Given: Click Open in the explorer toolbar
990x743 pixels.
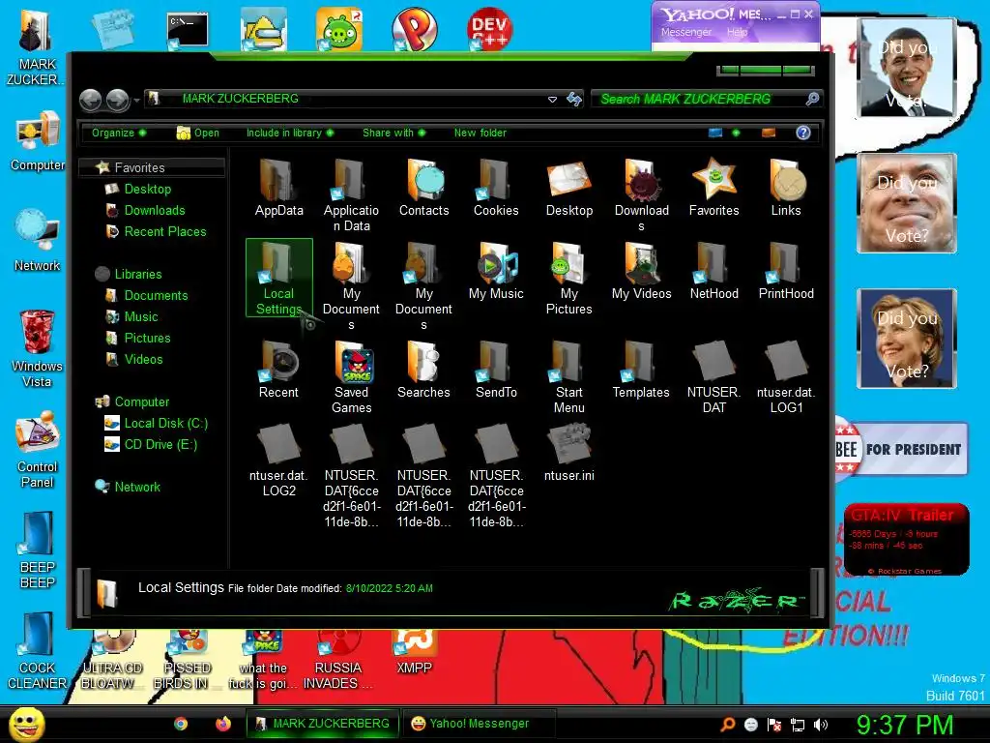Looking at the screenshot, I should coord(197,133).
